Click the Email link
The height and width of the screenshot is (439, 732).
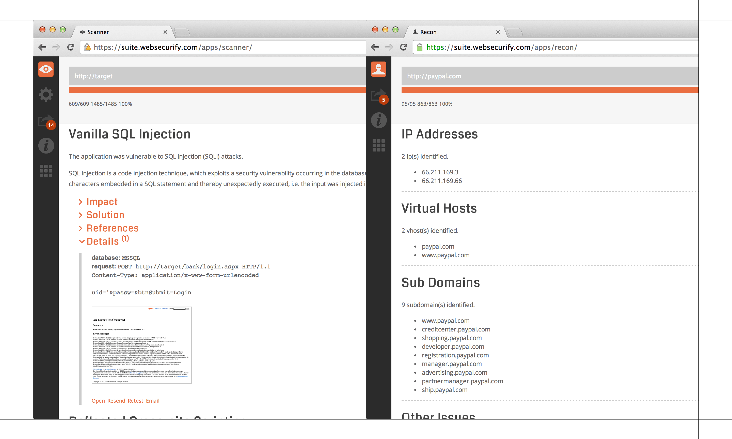tap(153, 401)
